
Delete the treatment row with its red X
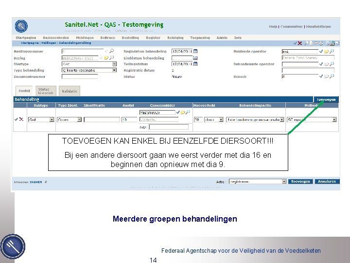point(21,119)
